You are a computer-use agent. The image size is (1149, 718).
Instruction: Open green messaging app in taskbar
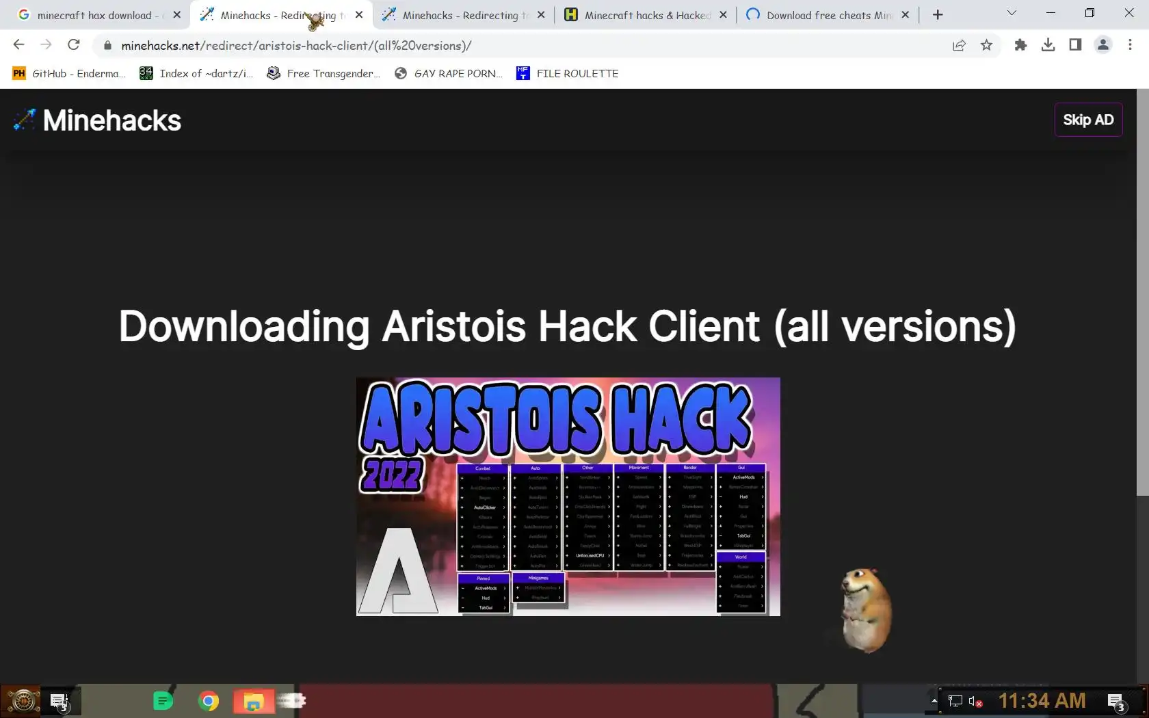click(x=163, y=701)
